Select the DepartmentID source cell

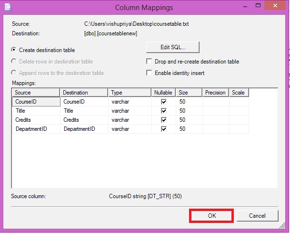(x=36, y=129)
